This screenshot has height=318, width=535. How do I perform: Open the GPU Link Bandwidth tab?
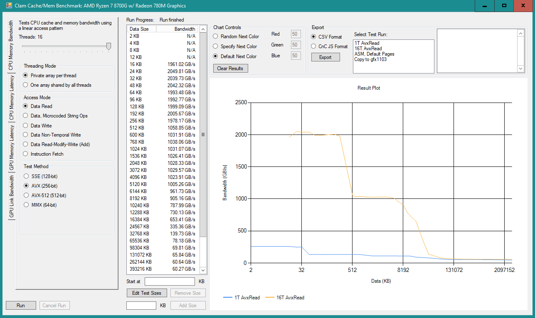point(12,196)
